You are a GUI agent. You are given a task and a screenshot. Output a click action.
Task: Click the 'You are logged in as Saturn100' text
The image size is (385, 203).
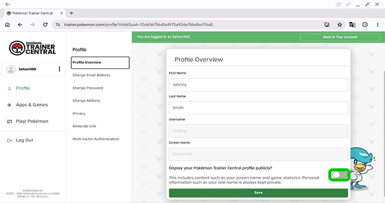163,37
